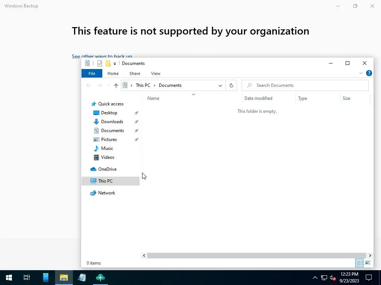381x285 pixels.
Task: Open the taskbar clock and date
Action: [349, 278]
